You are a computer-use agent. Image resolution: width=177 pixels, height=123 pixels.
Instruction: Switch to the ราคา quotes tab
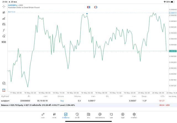[43, 115]
